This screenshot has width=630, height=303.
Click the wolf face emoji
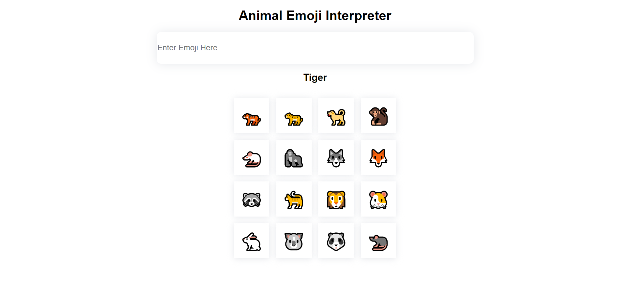(x=336, y=157)
